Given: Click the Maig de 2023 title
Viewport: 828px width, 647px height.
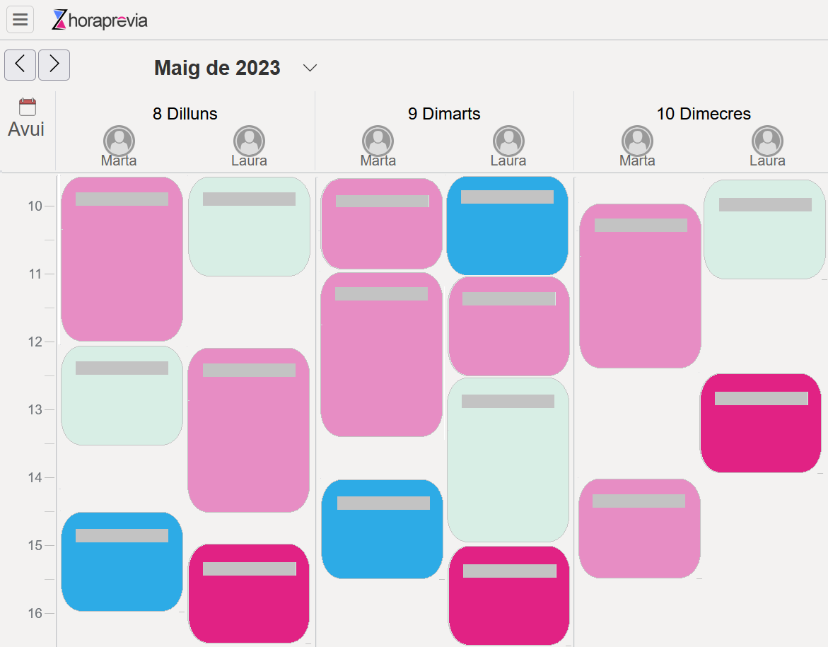Looking at the screenshot, I should coord(217,68).
